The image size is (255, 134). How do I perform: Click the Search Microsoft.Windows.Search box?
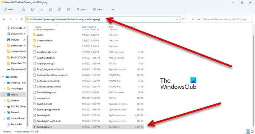(221, 19)
